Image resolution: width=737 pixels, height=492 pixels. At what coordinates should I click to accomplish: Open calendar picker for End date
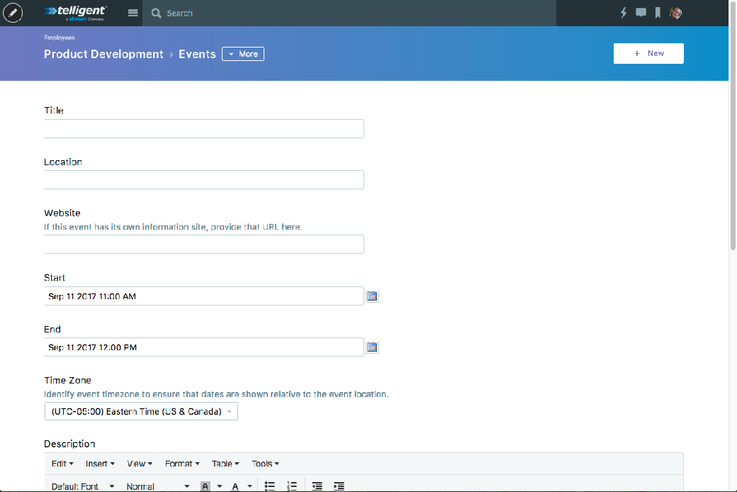372,347
